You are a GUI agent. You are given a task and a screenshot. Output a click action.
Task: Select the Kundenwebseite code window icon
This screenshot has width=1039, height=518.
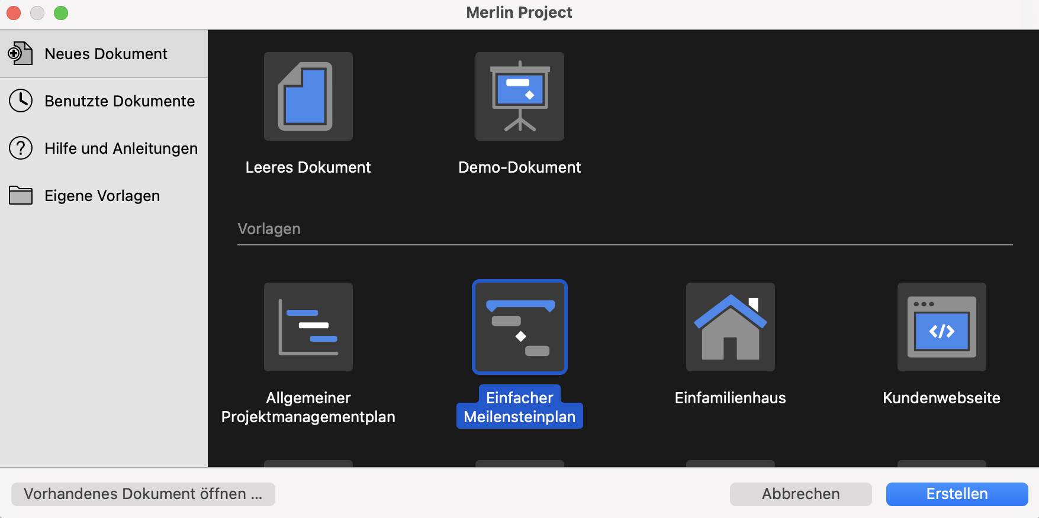point(941,327)
